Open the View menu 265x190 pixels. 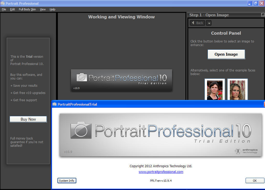(x=43, y=9)
